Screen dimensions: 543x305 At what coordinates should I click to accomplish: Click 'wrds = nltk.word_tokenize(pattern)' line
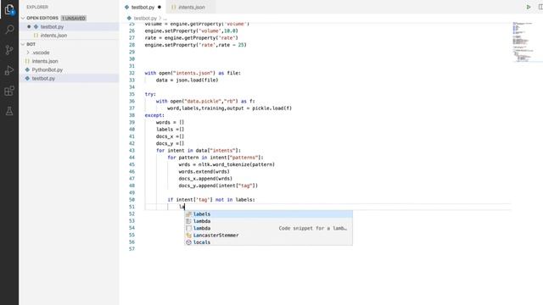(227, 164)
